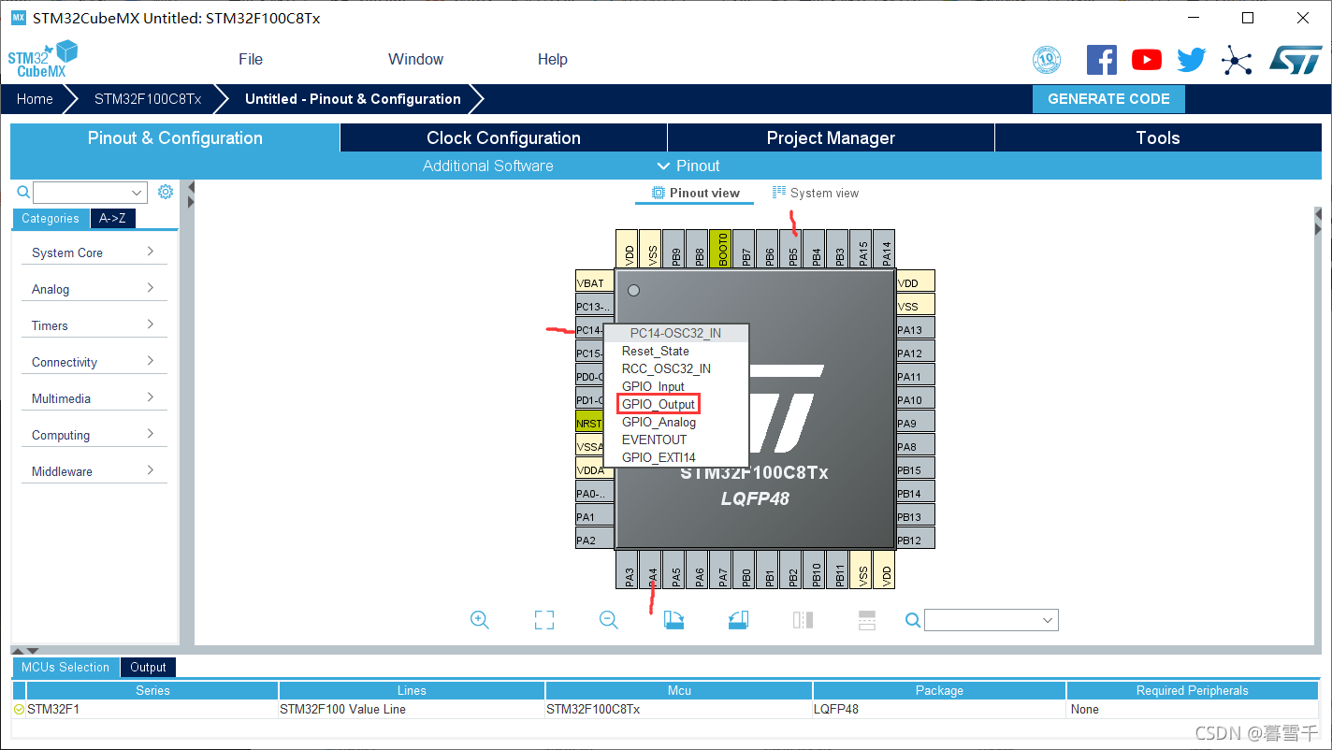Switch to the Tools tab

(x=1158, y=137)
